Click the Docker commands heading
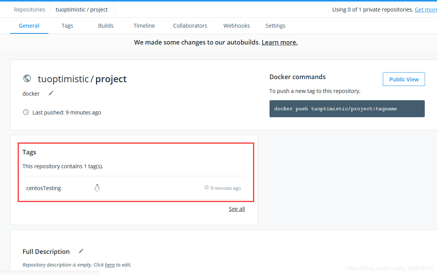 point(297,77)
